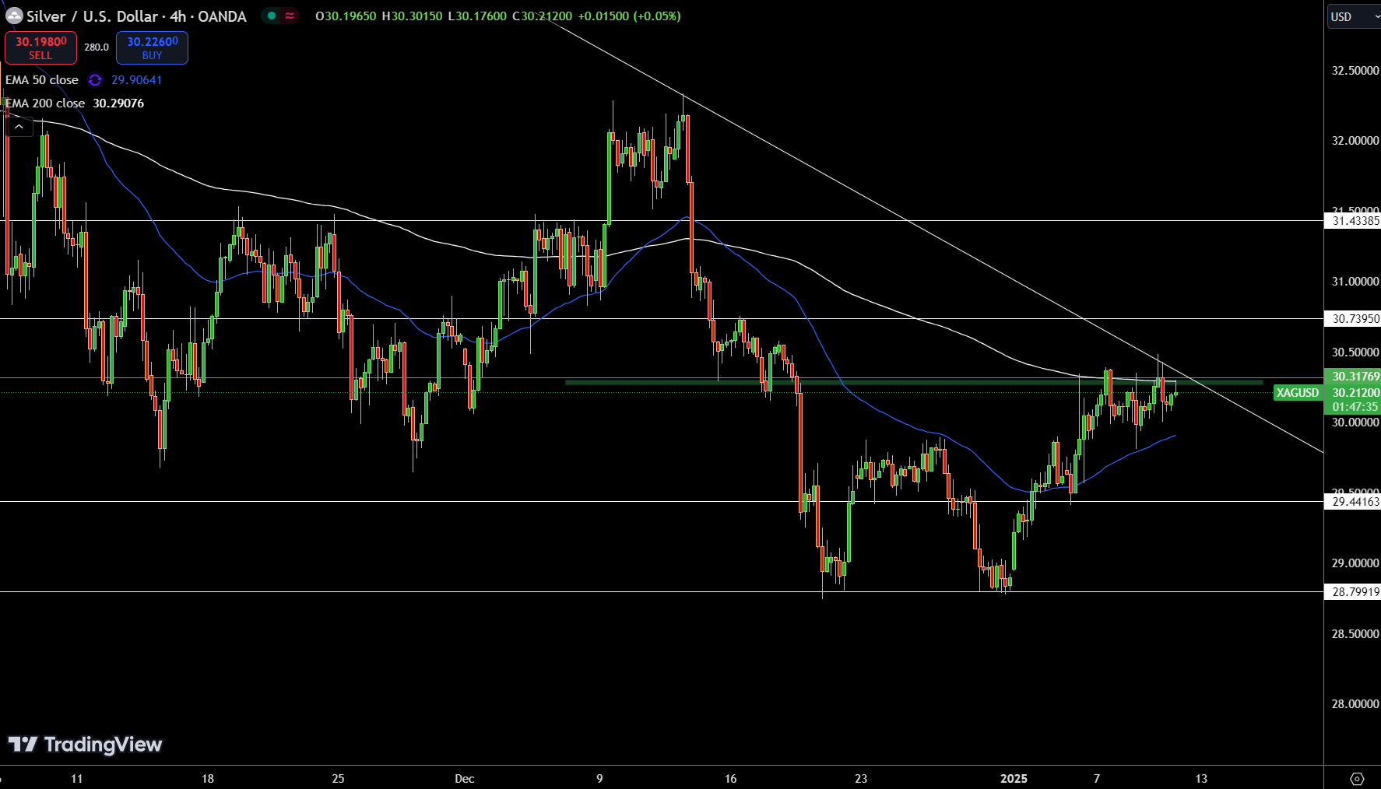Click the close value C30.21200

pyautogui.click(x=542, y=16)
